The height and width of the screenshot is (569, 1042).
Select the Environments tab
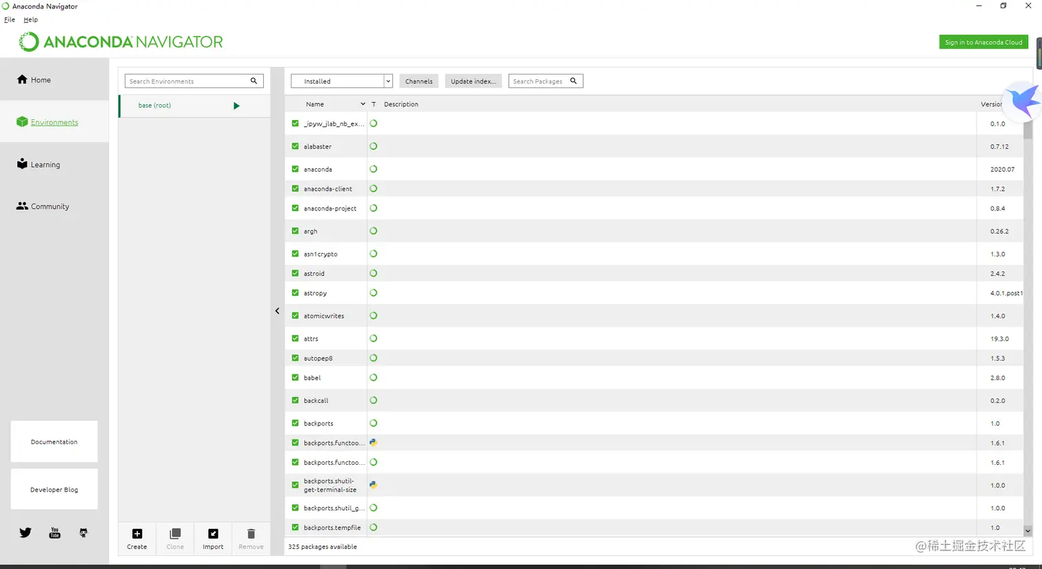(x=54, y=122)
